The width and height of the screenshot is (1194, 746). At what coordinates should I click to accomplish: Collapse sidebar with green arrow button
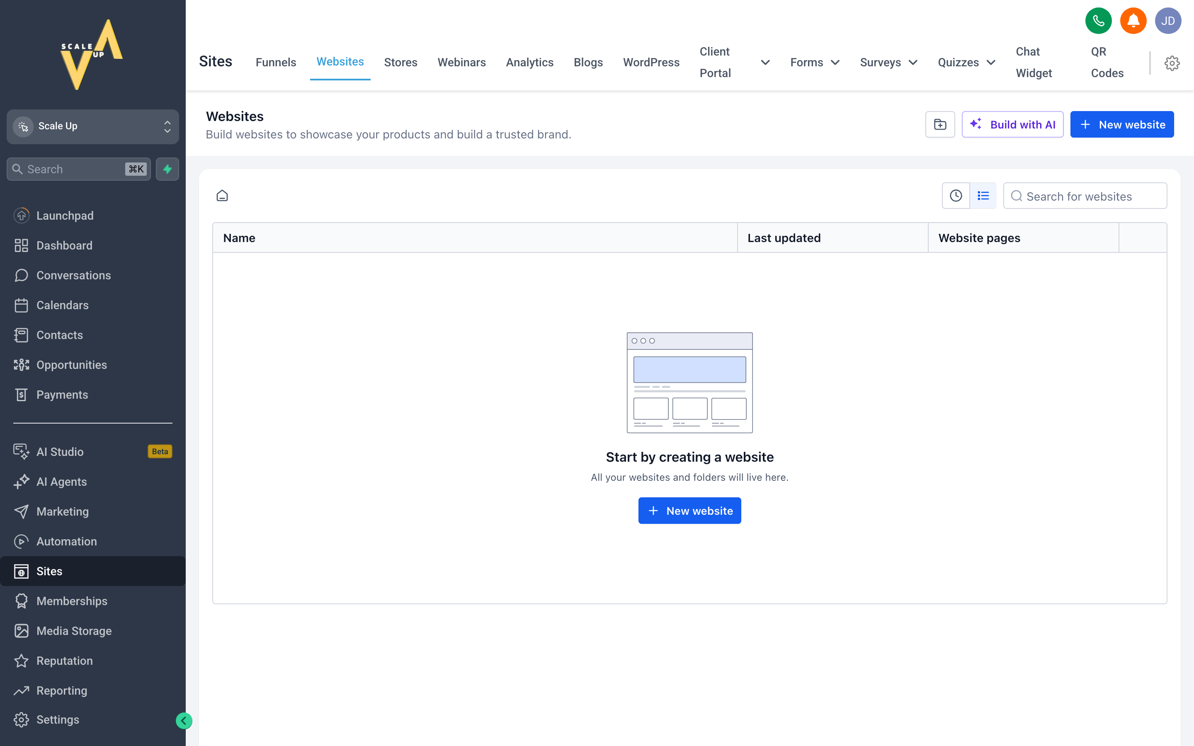(x=184, y=721)
